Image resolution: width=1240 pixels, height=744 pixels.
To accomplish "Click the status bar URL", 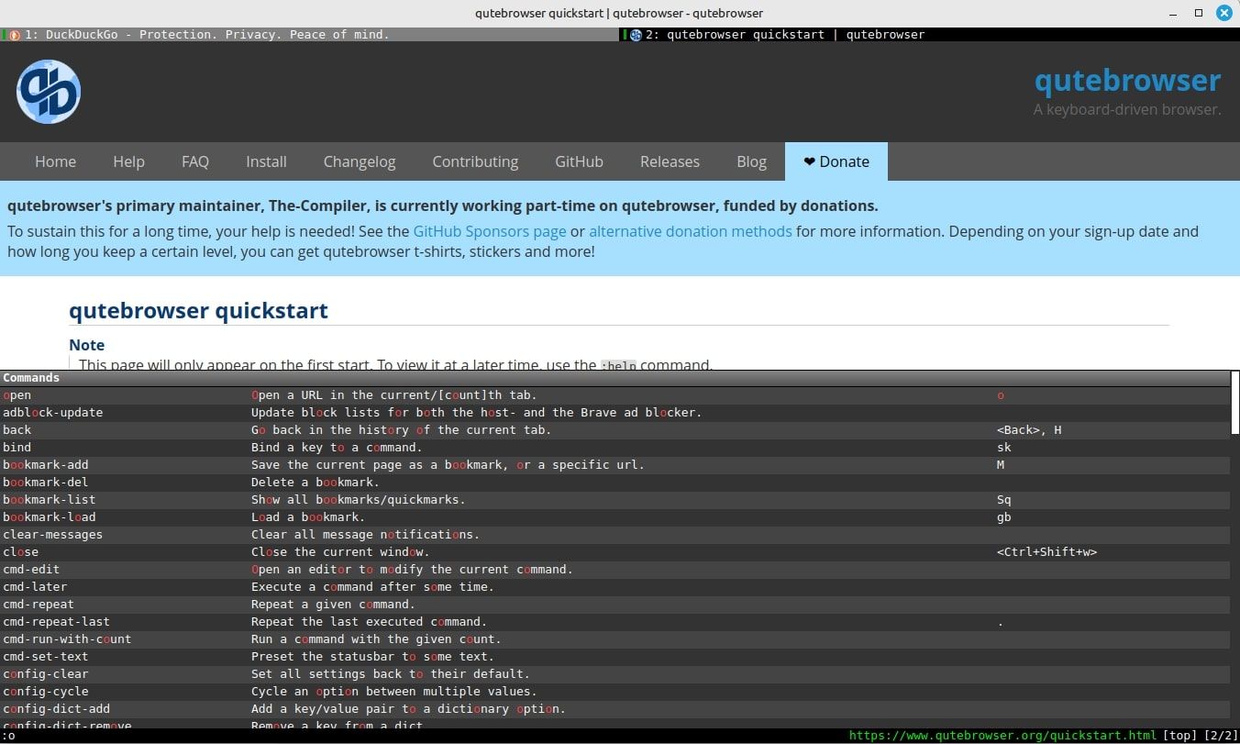I will click(x=1002, y=736).
